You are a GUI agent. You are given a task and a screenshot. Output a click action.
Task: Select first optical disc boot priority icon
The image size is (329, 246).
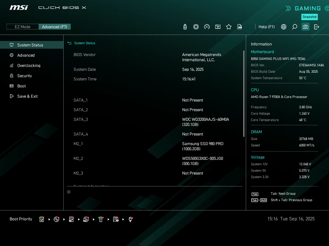pyautogui.click(x=57, y=219)
